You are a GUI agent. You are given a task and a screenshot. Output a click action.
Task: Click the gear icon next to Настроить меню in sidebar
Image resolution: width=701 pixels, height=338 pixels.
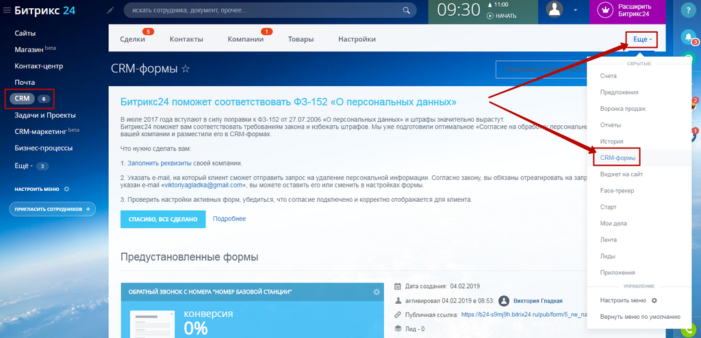coord(66,189)
